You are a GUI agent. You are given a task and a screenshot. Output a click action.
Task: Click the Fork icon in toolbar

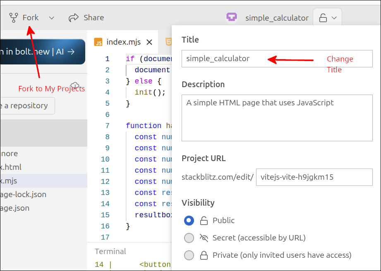click(14, 18)
